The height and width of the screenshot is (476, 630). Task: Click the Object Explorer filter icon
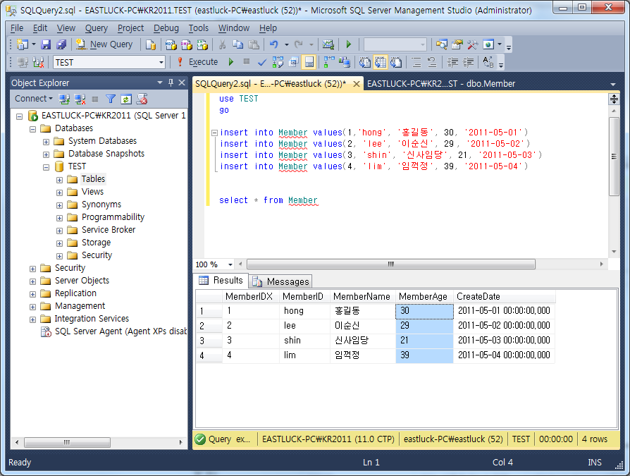(x=111, y=99)
